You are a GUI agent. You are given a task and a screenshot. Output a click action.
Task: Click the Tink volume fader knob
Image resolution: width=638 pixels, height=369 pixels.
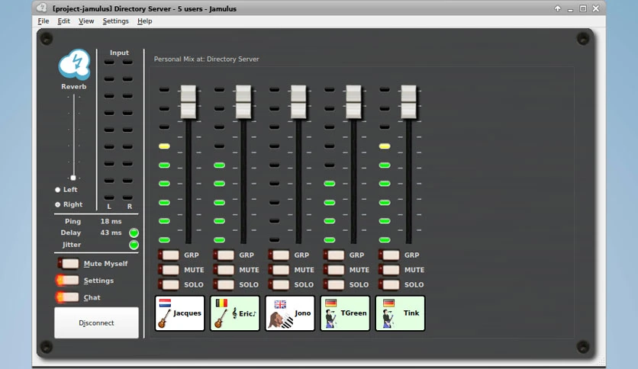point(409,102)
